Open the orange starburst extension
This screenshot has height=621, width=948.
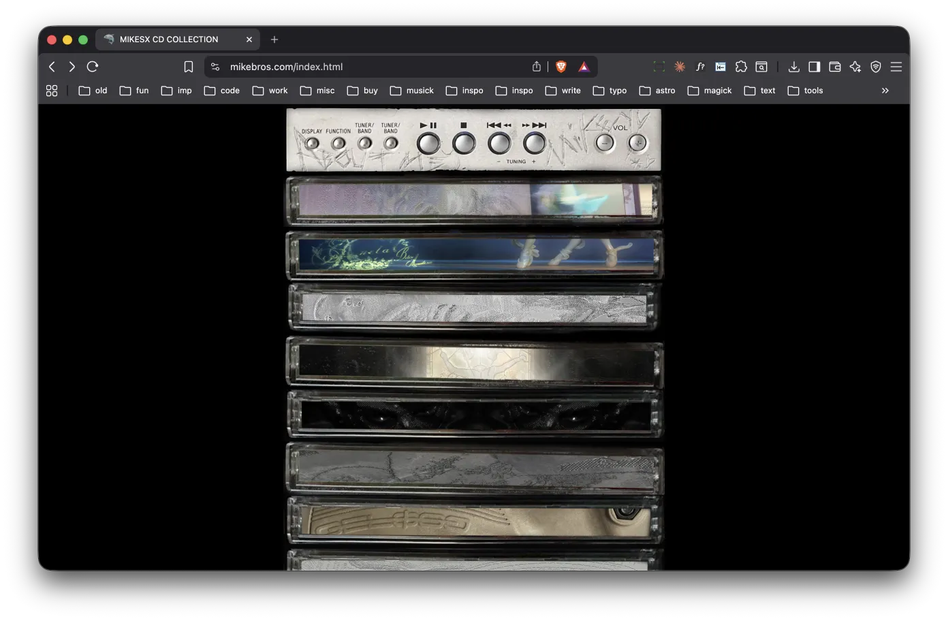click(680, 67)
